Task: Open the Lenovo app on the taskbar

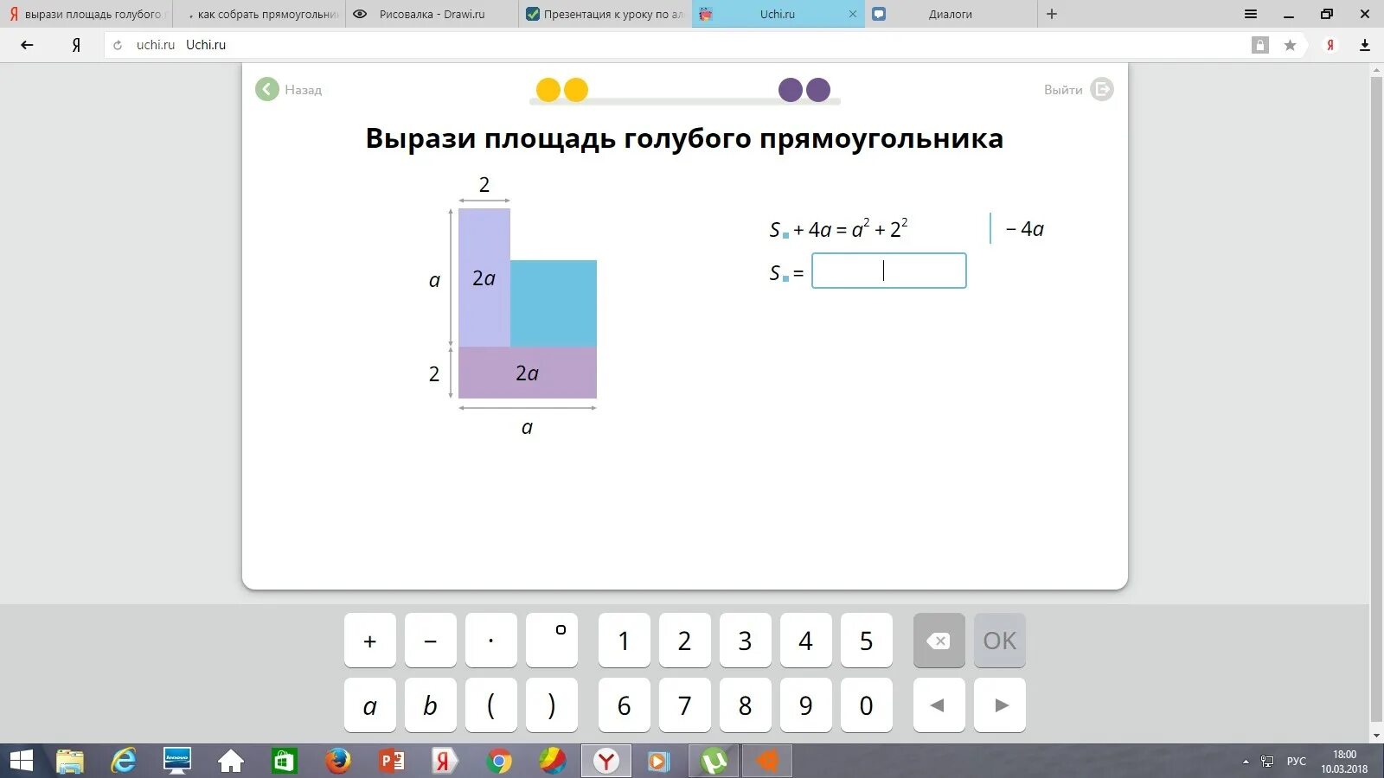Action: tap(177, 761)
